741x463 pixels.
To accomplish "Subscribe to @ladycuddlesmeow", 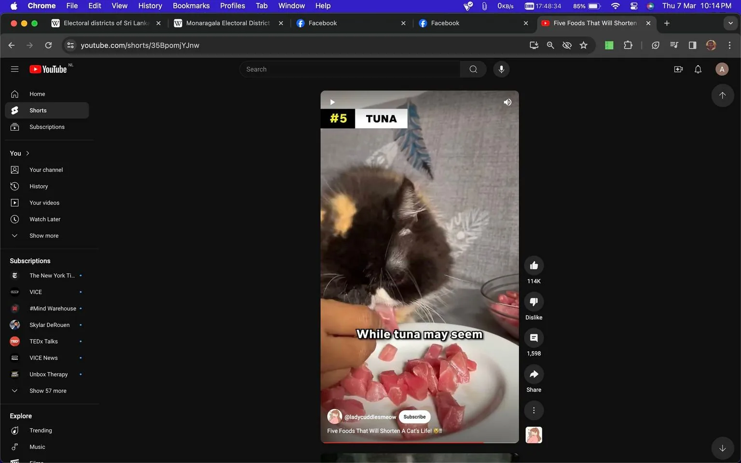I will coord(414,416).
